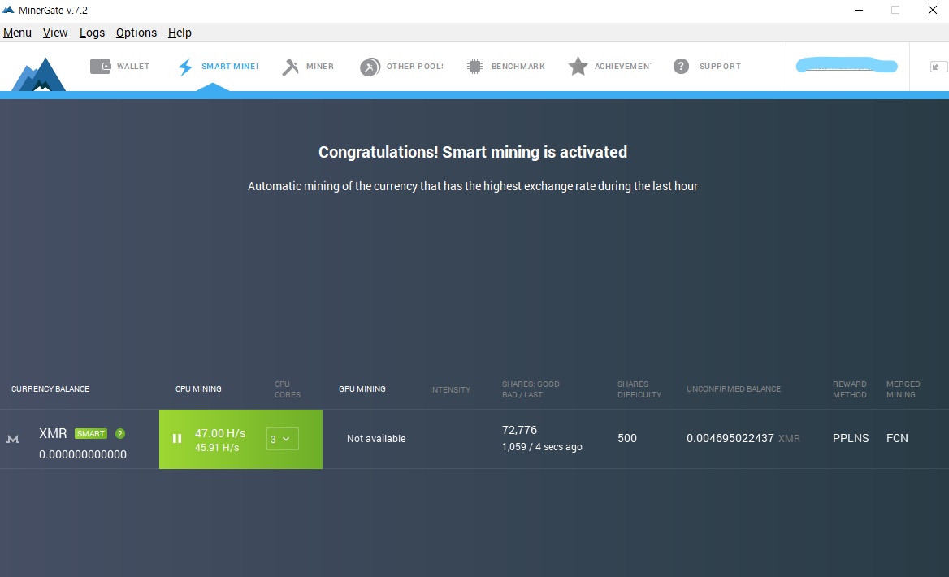Click the green number 2 badge
This screenshot has width=949, height=577.
tap(119, 433)
